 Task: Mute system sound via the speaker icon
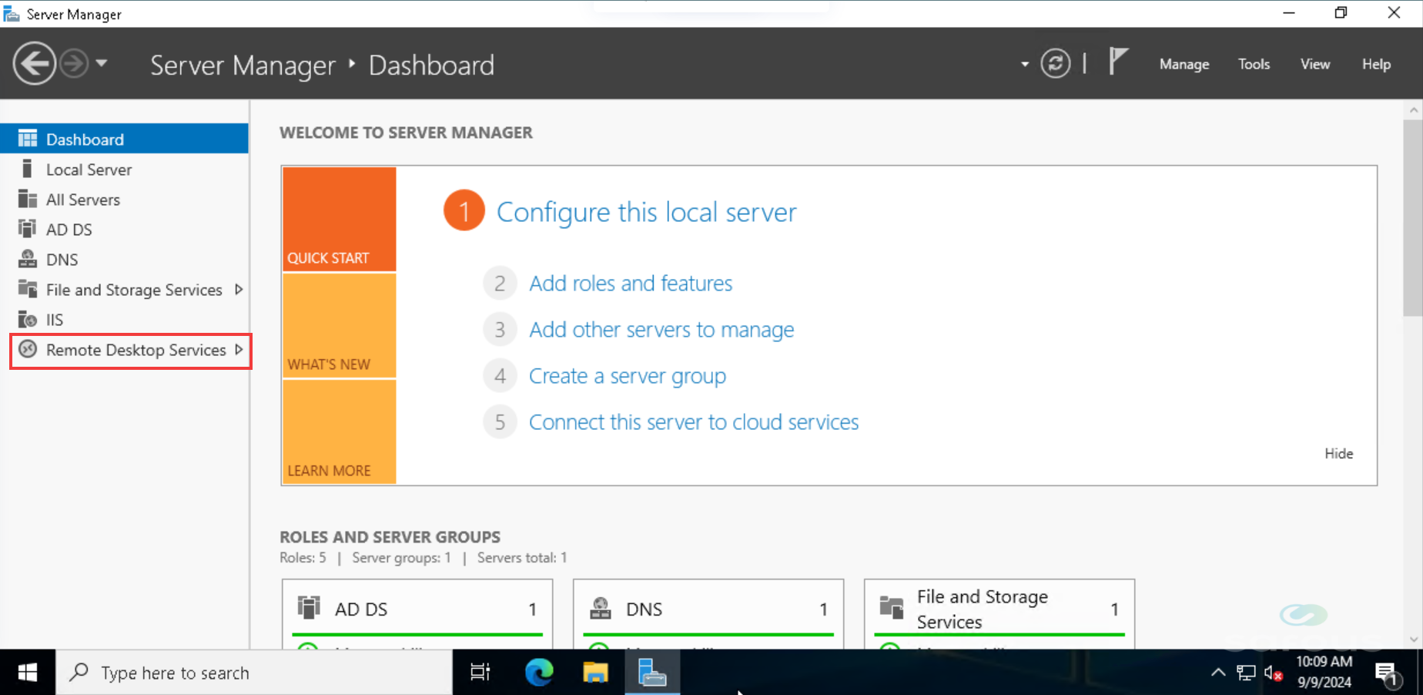click(1272, 672)
